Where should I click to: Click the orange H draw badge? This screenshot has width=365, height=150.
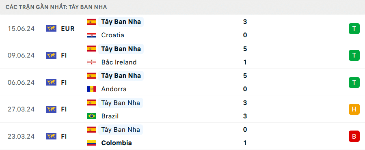[x=354, y=109]
